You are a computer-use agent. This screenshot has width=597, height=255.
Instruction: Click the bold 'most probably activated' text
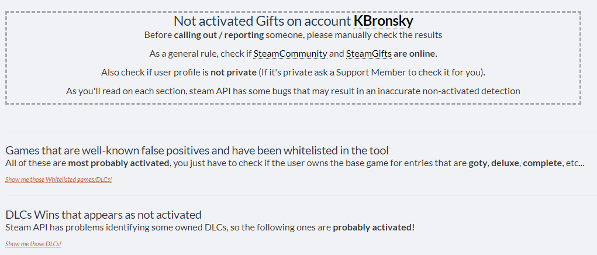[119, 164]
